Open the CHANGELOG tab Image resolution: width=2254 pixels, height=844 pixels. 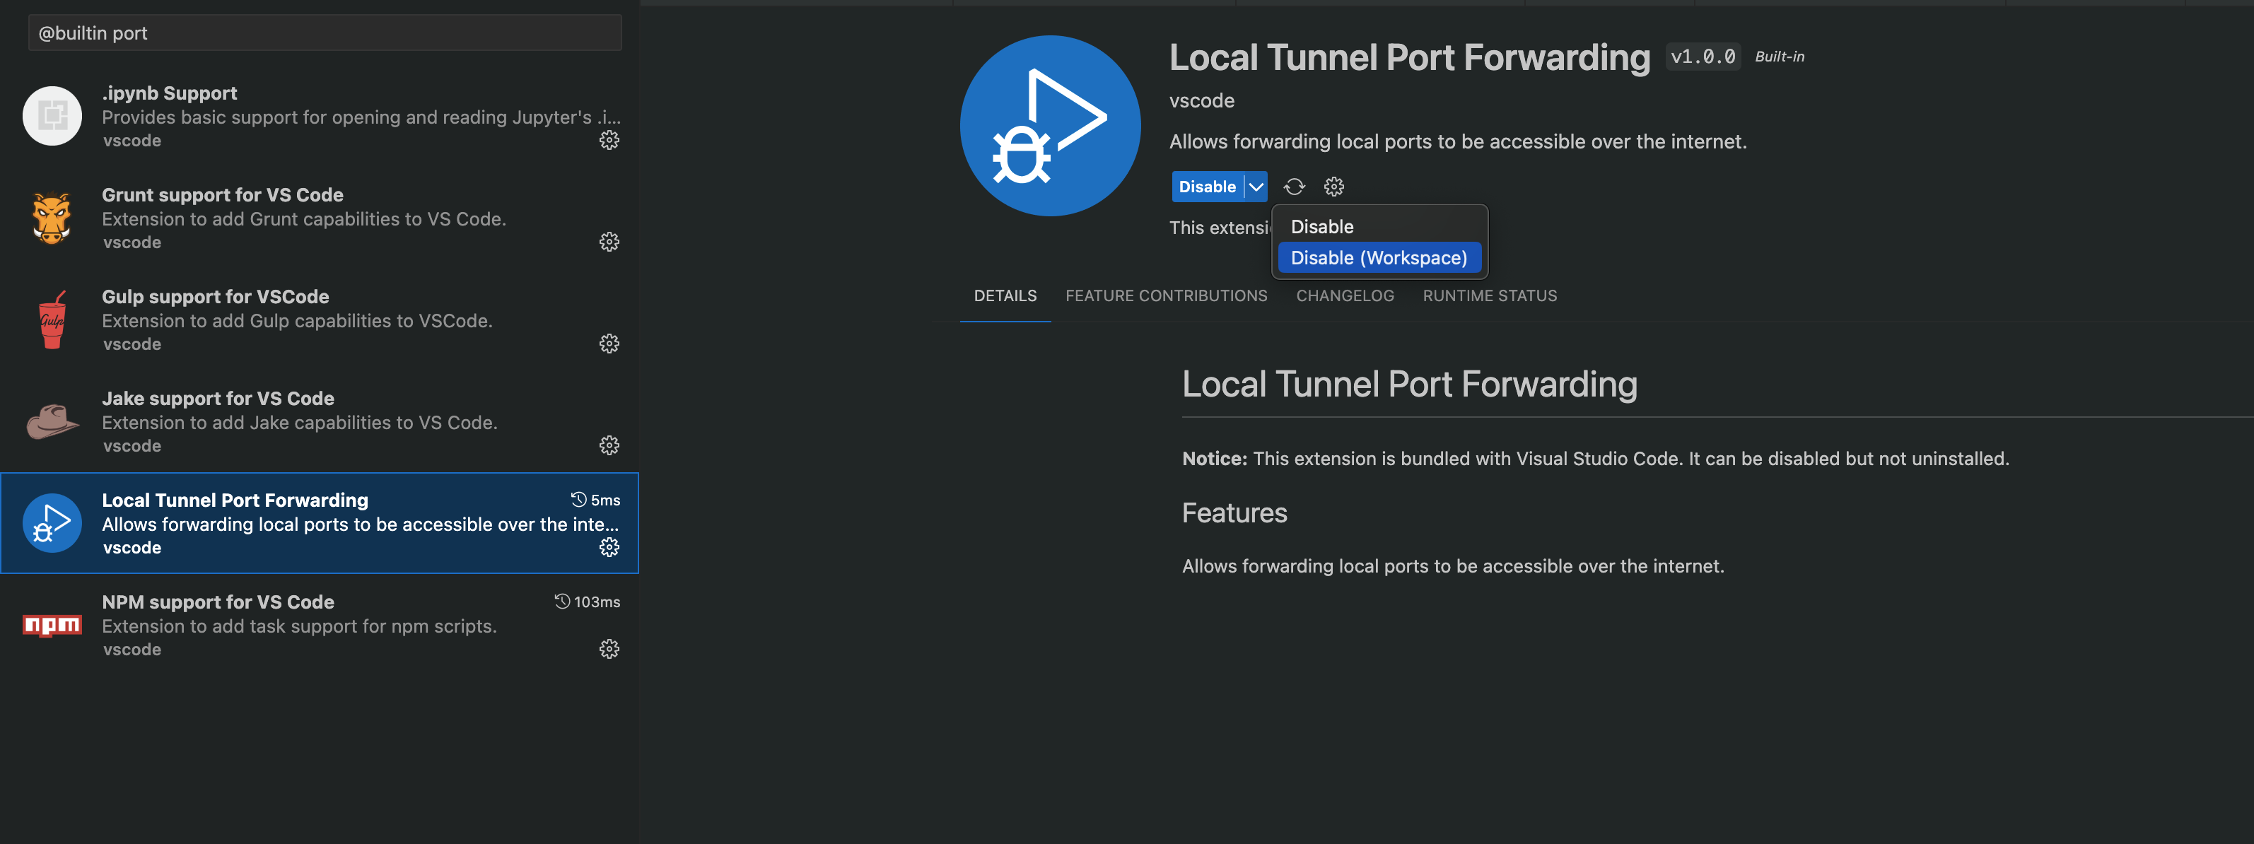pos(1345,295)
